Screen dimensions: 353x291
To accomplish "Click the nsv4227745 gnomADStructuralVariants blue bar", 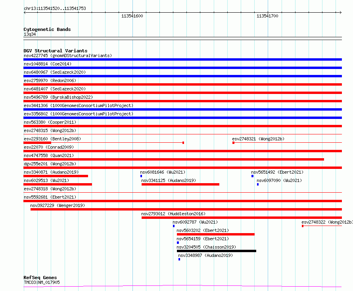I will coord(182,59).
